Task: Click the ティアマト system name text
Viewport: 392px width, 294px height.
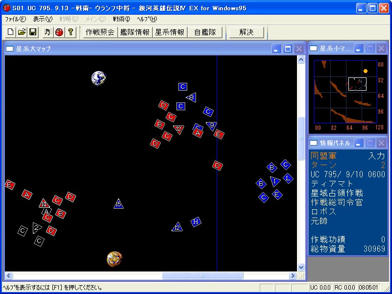Action: 332,184
